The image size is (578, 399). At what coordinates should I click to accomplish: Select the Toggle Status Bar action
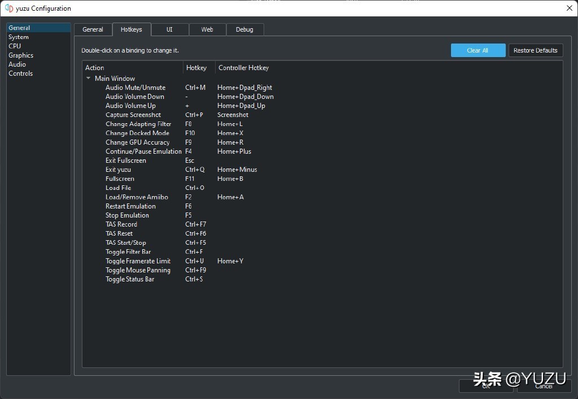pos(130,279)
